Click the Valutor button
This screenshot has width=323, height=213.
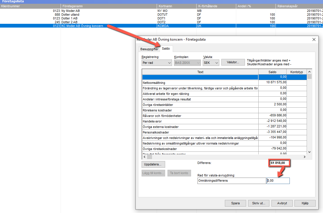tap(233, 62)
